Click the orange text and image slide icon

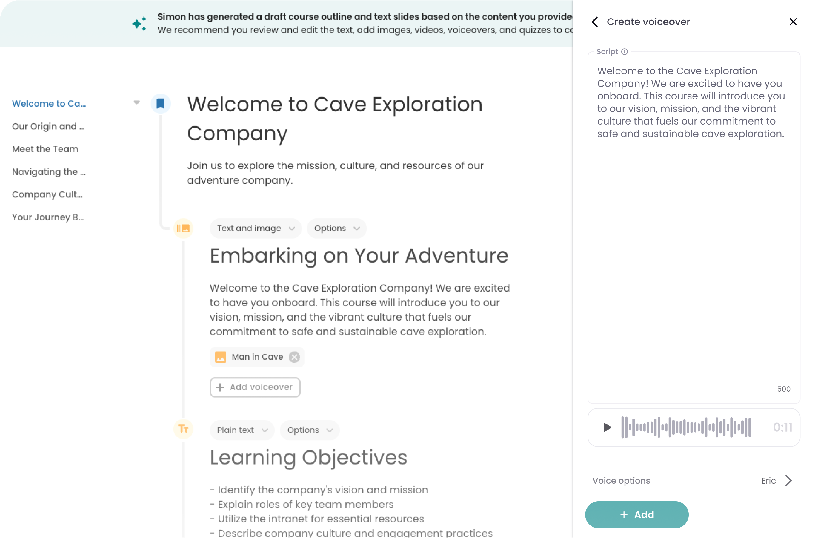click(x=183, y=228)
